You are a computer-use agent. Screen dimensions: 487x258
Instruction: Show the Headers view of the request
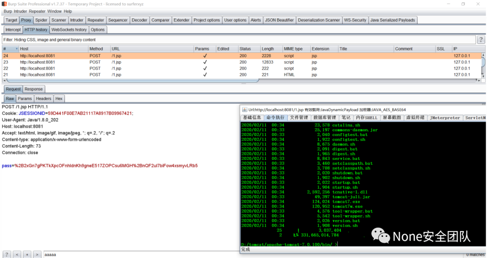point(43,99)
